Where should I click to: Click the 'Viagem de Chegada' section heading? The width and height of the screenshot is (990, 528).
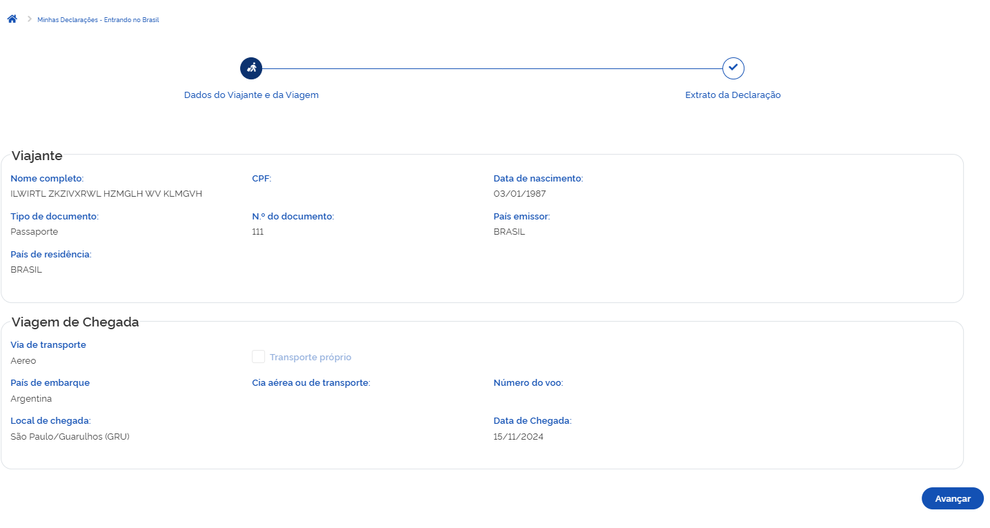(x=75, y=322)
